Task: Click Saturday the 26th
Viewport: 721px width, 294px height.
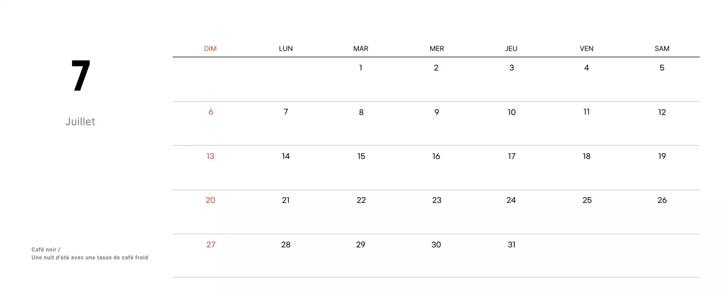Action: pos(662,200)
